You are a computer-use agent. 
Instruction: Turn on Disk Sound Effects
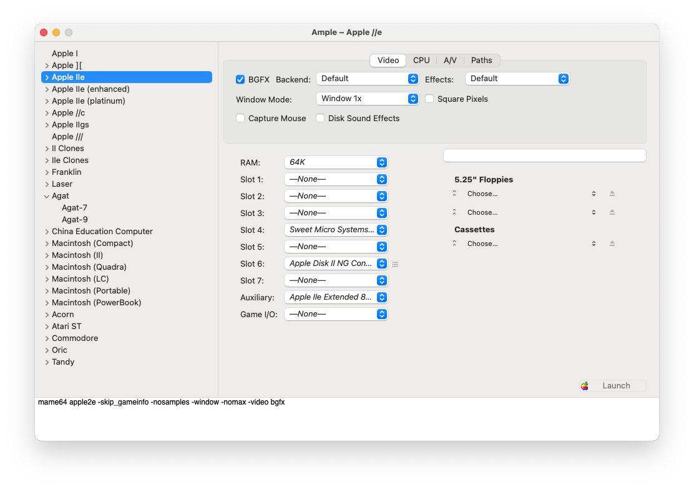tap(320, 118)
